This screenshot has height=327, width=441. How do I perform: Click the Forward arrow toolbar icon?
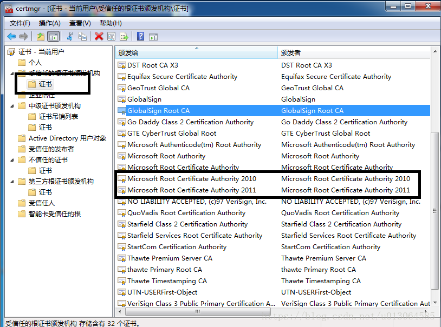(x=24, y=36)
